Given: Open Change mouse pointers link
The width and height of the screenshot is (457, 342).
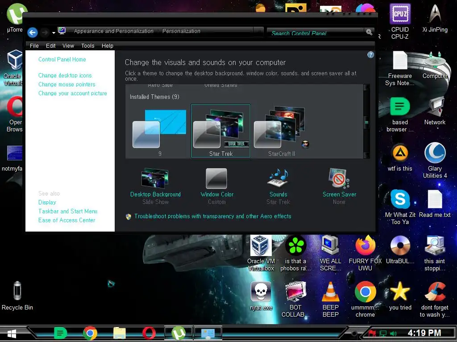Looking at the screenshot, I should 67,84.
